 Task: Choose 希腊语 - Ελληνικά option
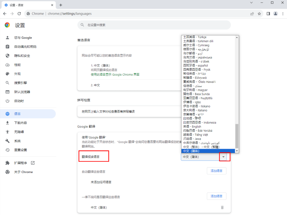click(208, 78)
